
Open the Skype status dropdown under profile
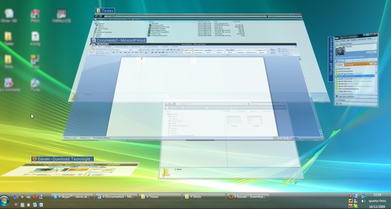(x=371, y=52)
